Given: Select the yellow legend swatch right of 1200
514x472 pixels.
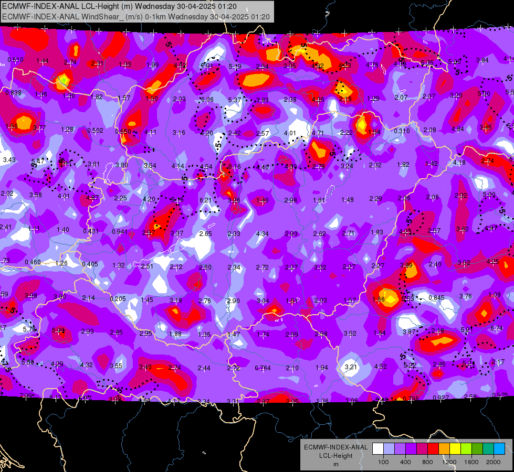Looking at the screenshot, I should [x=455, y=449].
